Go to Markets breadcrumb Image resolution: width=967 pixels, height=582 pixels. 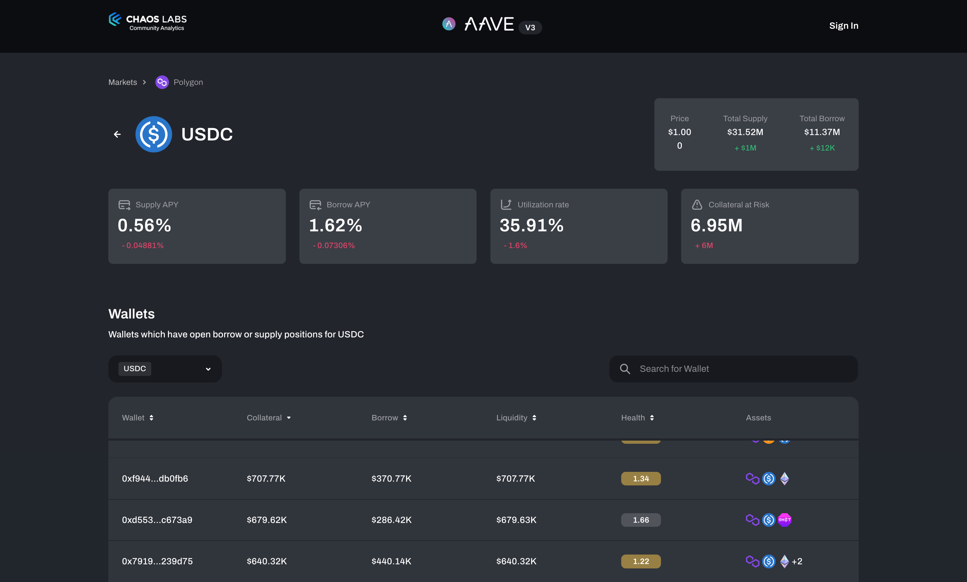(x=123, y=82)
